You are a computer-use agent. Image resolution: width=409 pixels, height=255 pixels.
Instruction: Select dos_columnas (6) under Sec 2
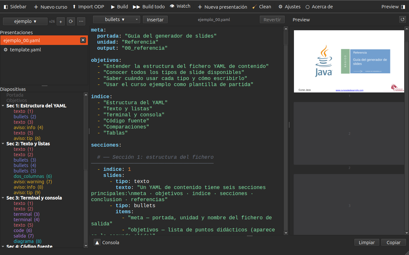[33, 176]
